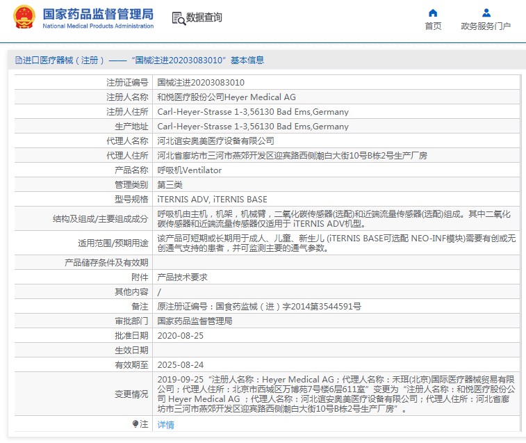
Task: Click the bullet icon beside 注
Action: pyautogui.click(x=135, y=424)
